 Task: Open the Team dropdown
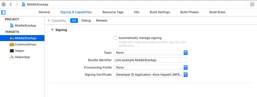point(151,53)
